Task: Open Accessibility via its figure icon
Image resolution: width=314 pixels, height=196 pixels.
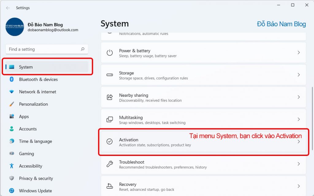Action: (x=12, y=166)
